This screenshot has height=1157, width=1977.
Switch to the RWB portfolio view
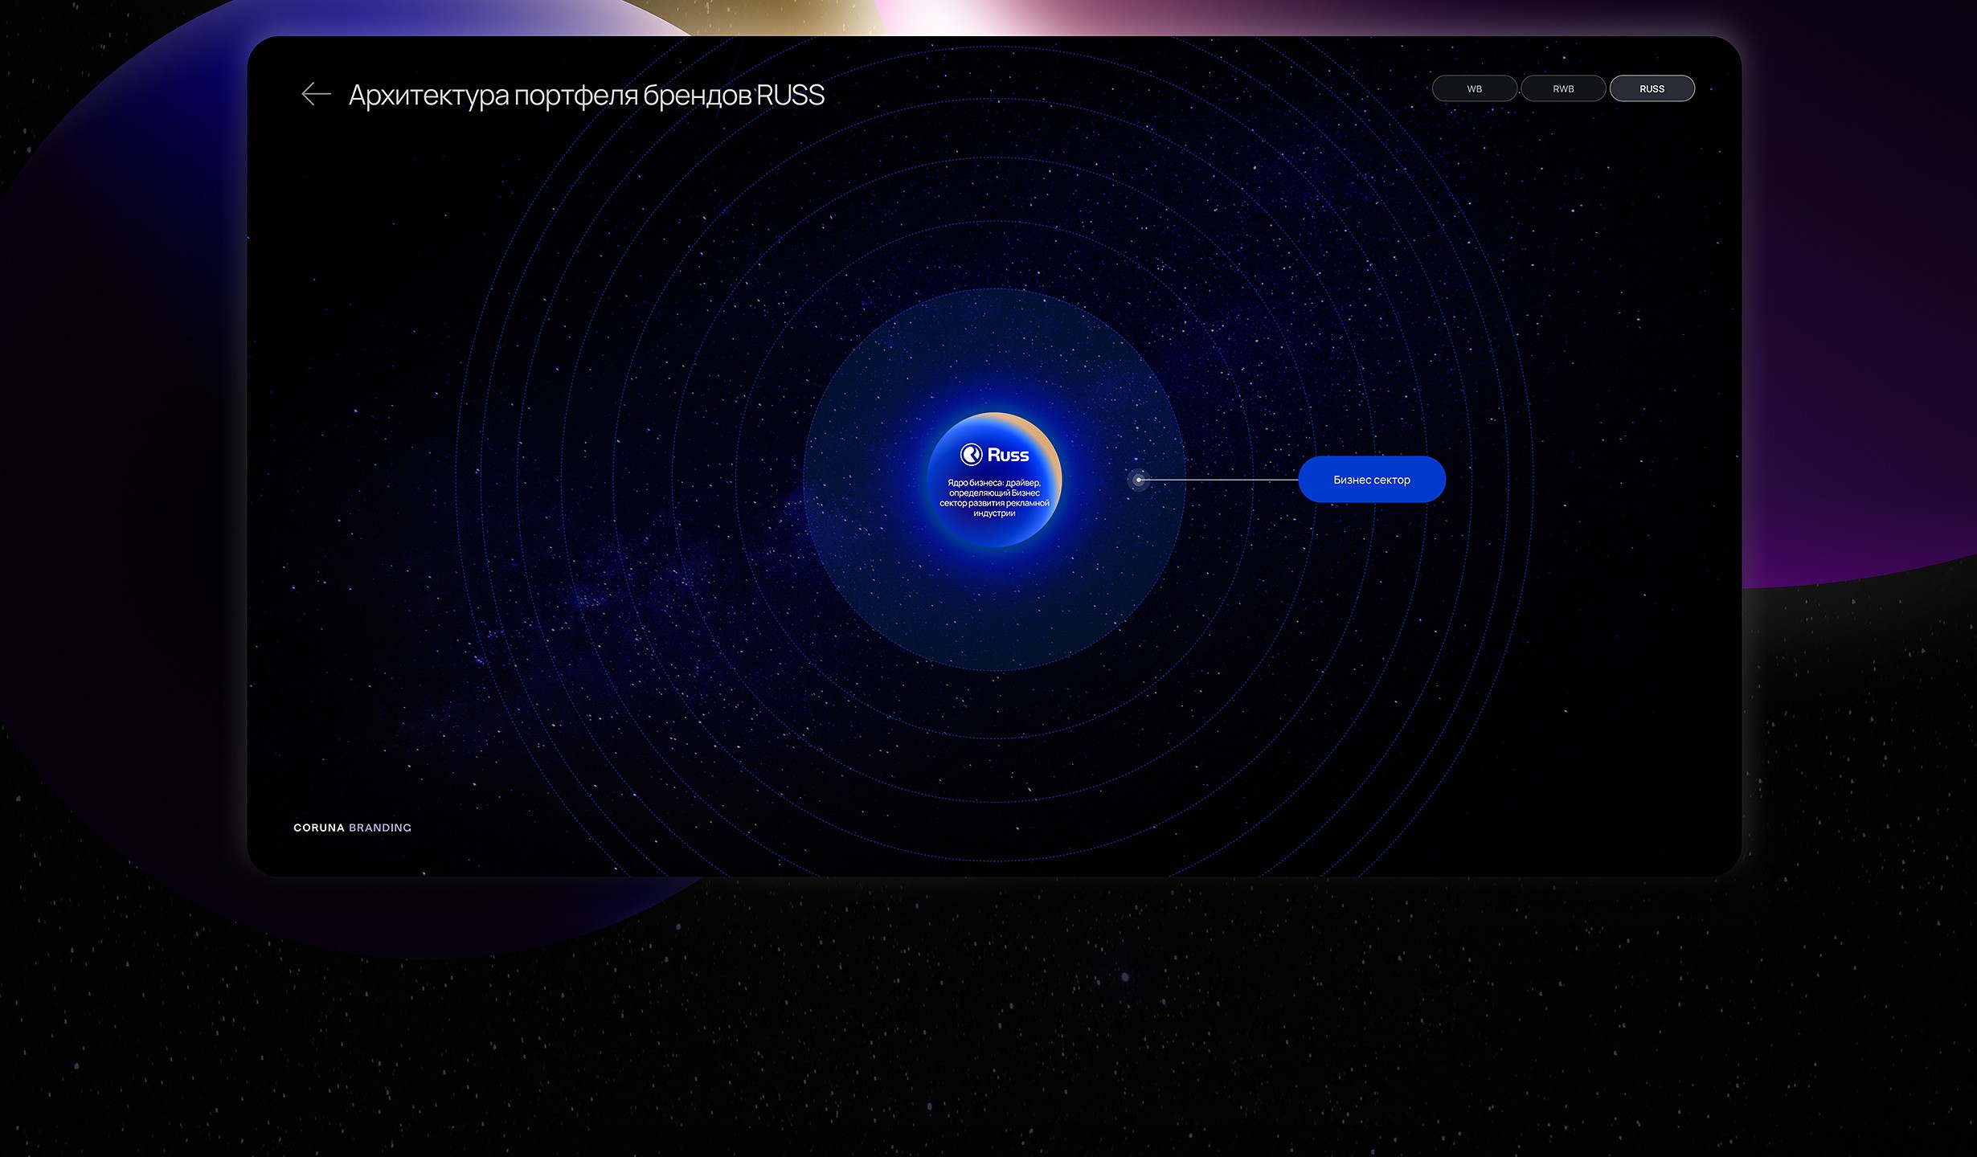point(1563,88)
